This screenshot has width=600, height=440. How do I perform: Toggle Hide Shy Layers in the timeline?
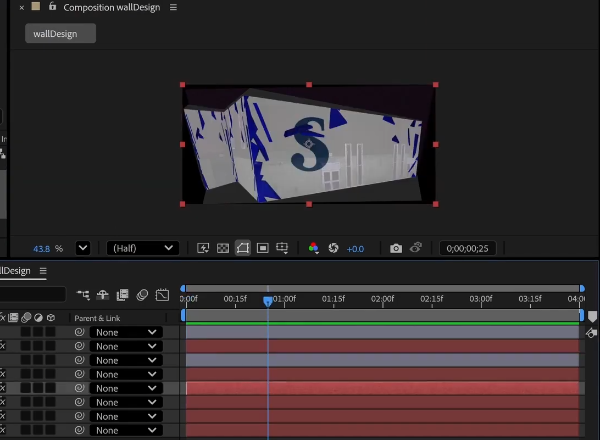coord(103,295)
